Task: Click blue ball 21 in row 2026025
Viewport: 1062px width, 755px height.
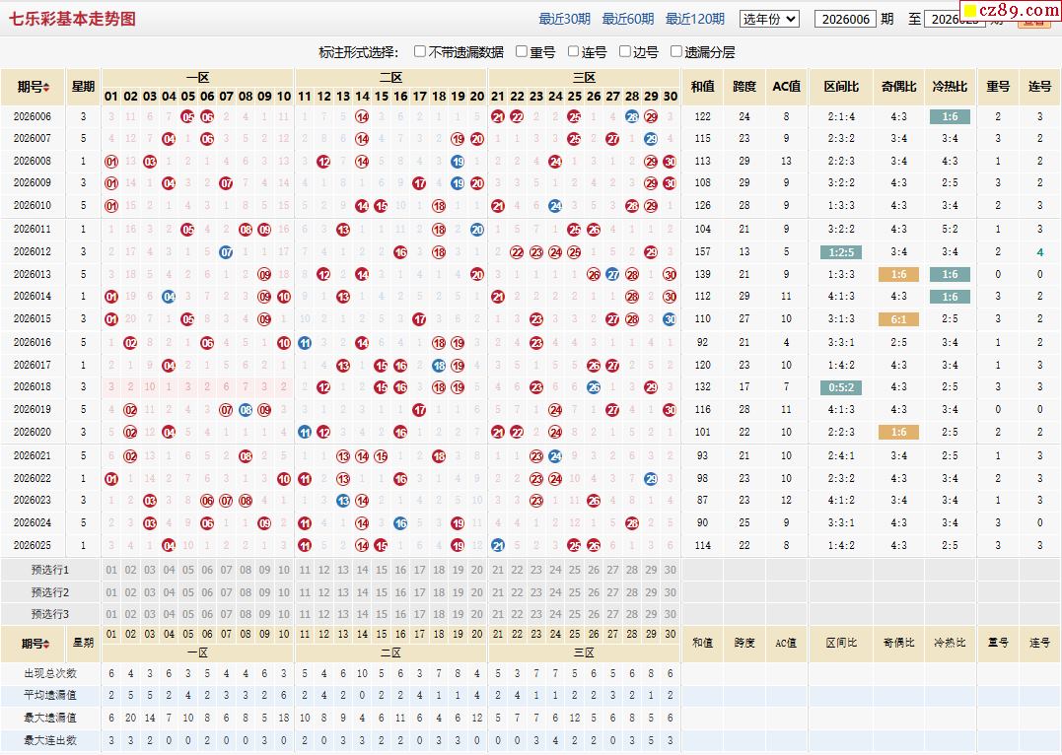Action: [x=497, y=545]
